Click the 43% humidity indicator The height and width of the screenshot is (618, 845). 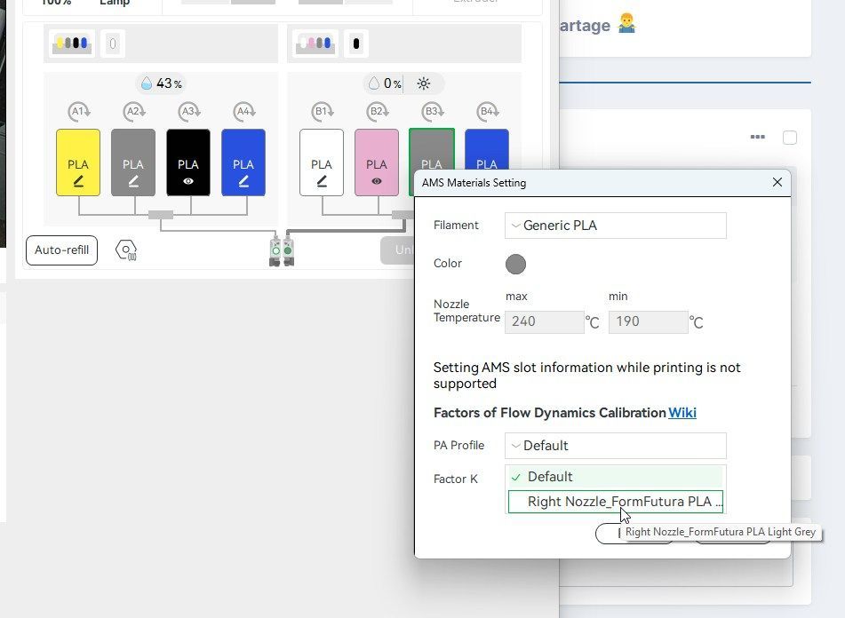161,83
